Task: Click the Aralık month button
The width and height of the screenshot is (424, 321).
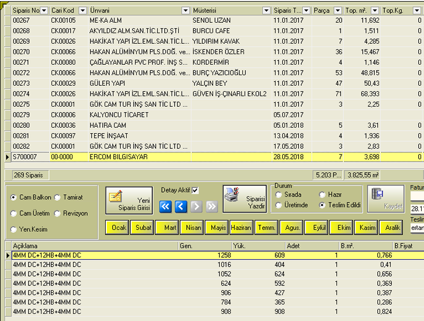Action: click(391, 228)
